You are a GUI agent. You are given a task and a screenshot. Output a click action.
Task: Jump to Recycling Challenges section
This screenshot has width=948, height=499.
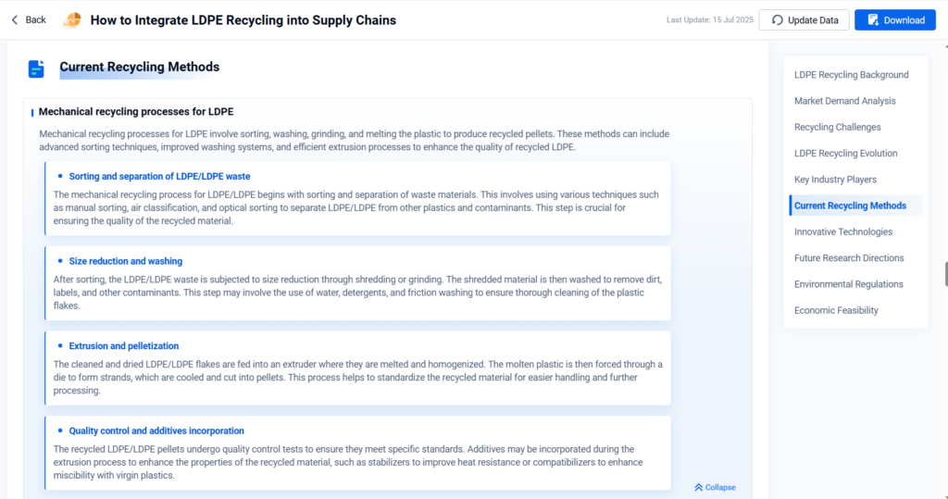tap(837, 127)
